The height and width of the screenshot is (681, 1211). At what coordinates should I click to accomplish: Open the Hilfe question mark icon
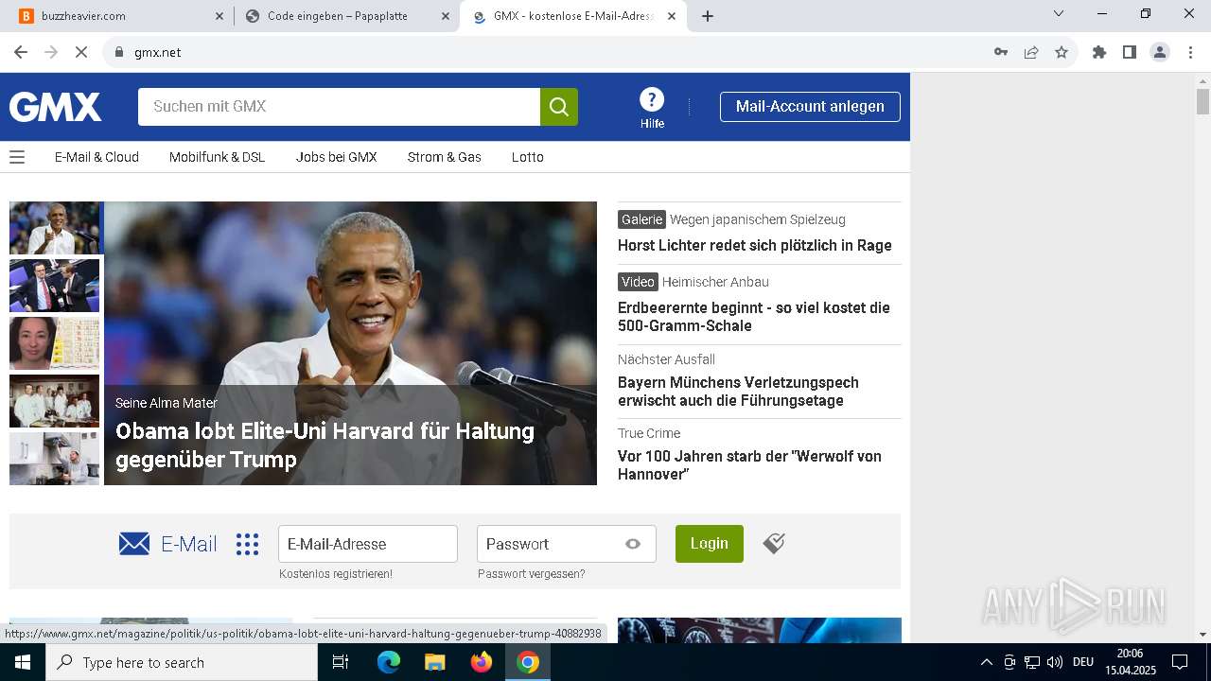pyautogui.click(x=652, y=99)
